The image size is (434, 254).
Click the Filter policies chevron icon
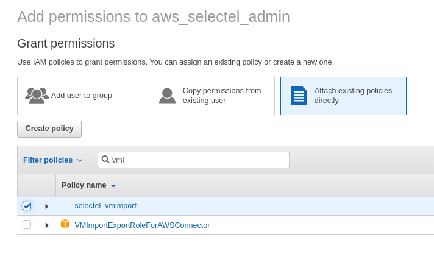(x=80, y=160)
